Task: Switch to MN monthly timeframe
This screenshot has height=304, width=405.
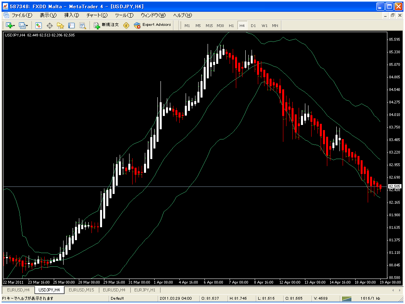Action: pos(275,25)
